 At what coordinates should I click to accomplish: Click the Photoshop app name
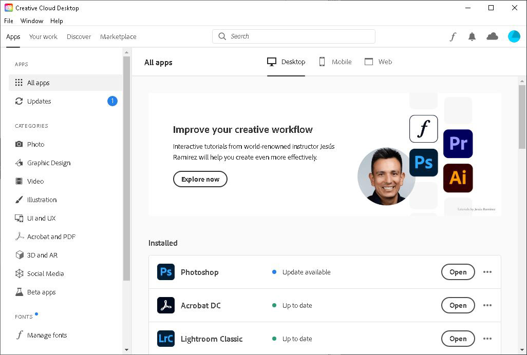(x=200, y=272)
